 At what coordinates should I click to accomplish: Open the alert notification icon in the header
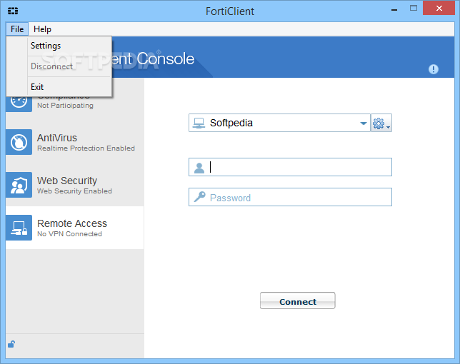(x=434, y=69)
